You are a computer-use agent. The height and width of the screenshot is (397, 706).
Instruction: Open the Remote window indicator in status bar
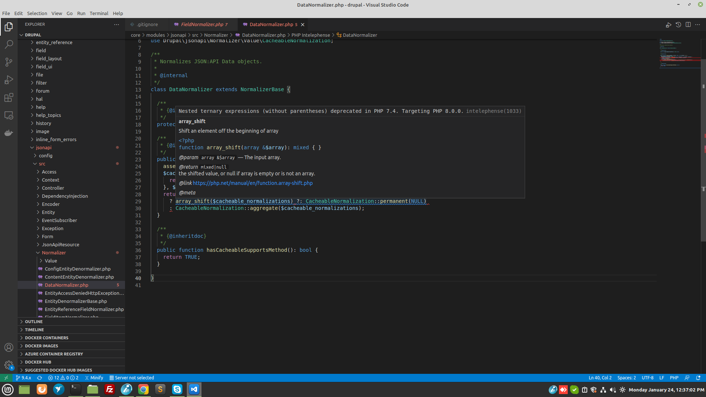[6, 378]
